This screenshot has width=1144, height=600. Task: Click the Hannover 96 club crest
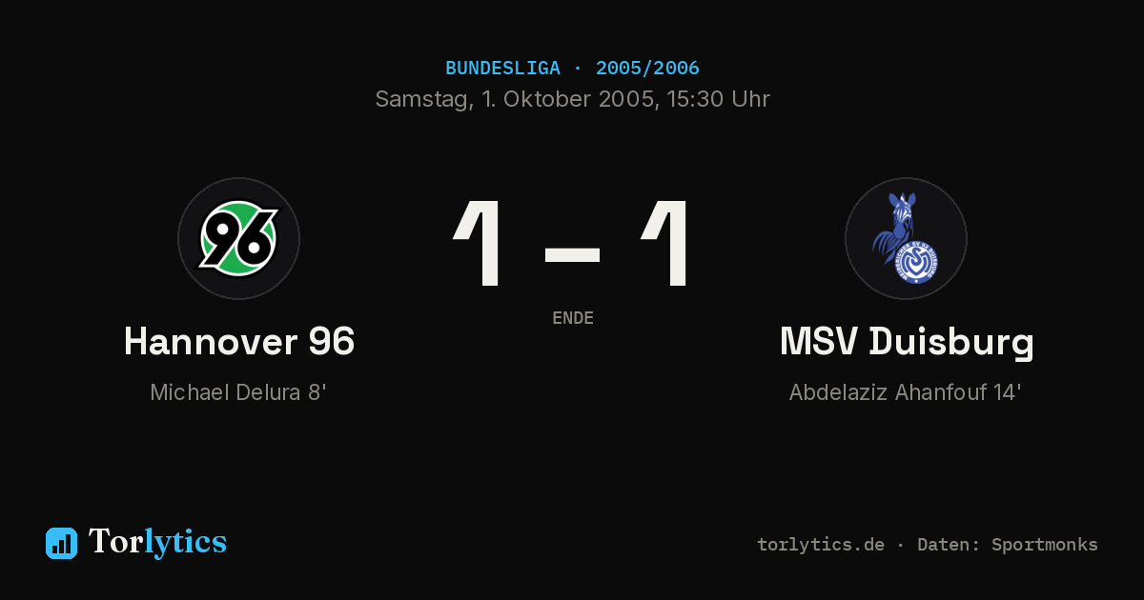pyautogui.click(x=238, y=238)
